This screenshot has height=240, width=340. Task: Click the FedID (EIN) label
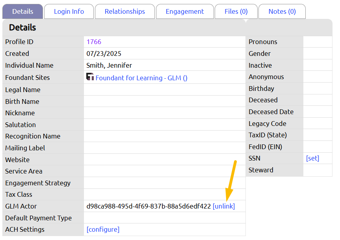pos(265,147)
